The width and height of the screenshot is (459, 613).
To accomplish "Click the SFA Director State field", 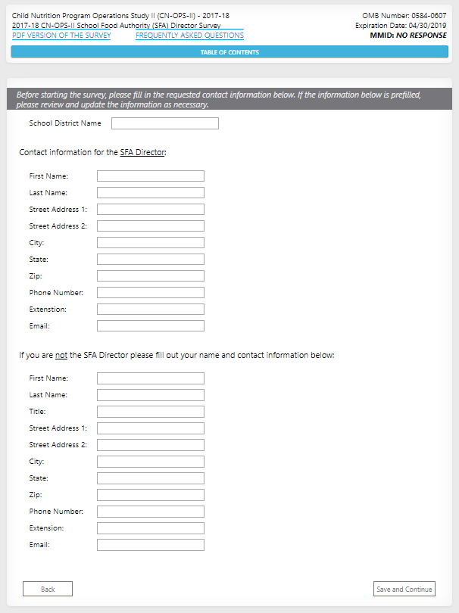I will point(151,260).
